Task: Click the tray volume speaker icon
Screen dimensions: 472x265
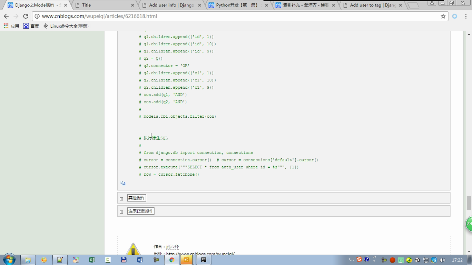Action: (442, 260)
